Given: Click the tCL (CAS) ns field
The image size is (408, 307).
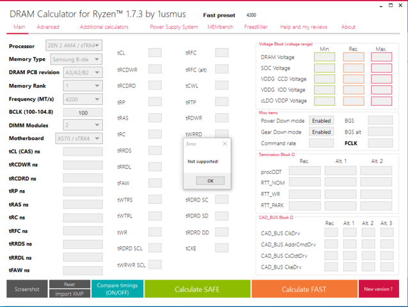Looking at the screenshot, I should (x=82, y=152).
